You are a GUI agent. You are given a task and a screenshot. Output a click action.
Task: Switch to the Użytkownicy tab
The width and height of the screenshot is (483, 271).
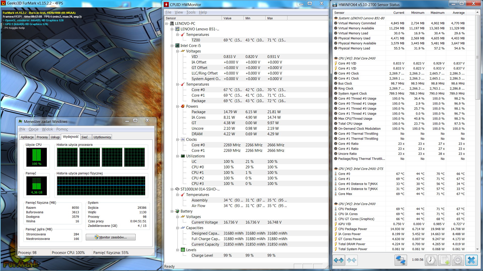tap(102, 137)
